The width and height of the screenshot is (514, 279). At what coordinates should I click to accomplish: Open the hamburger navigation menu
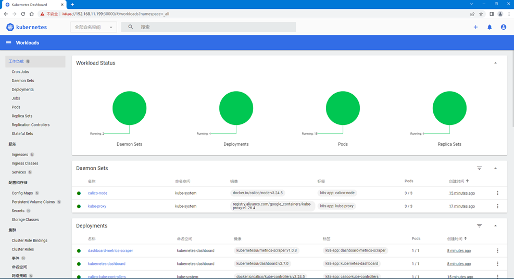tap(8, 43)
